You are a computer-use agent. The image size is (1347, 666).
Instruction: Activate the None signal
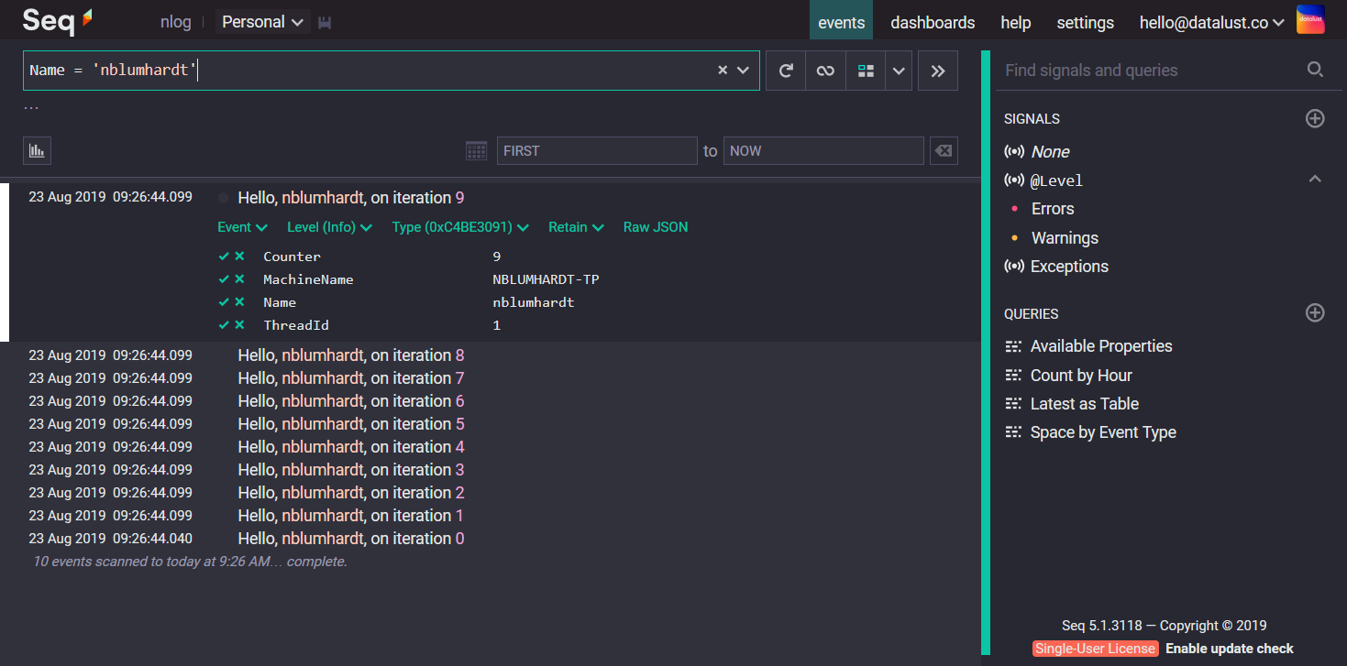coord(1050,152)
